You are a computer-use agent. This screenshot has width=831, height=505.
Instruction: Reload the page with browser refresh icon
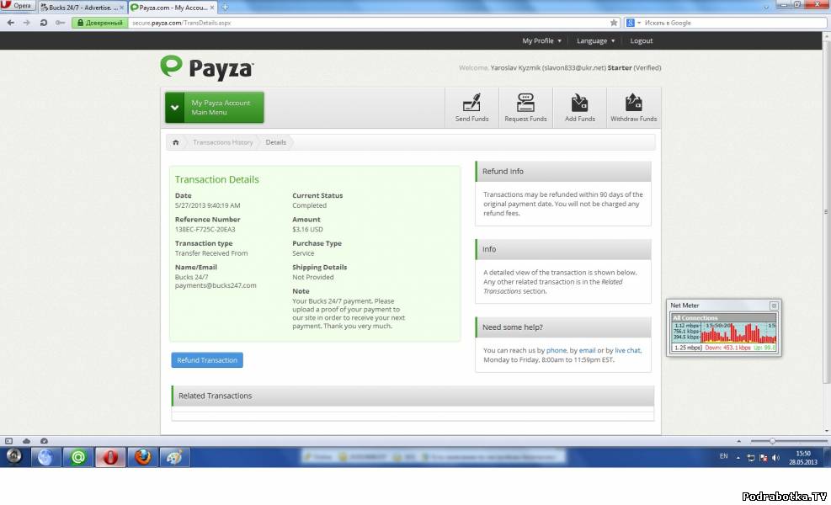pyautogui.click(x=44, y=23)
